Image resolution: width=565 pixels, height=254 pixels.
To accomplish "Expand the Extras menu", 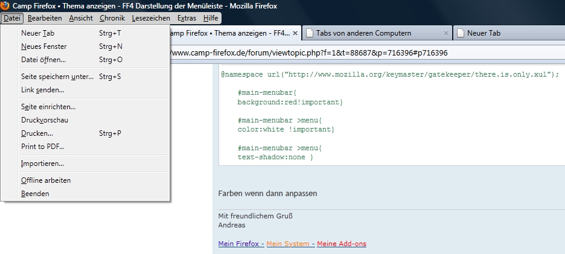I will tap(187, 18).
